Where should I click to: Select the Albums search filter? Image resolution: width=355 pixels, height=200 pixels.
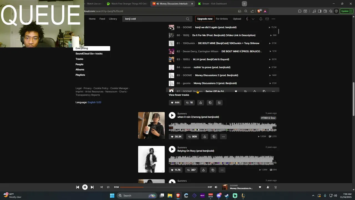click(80, 70)
